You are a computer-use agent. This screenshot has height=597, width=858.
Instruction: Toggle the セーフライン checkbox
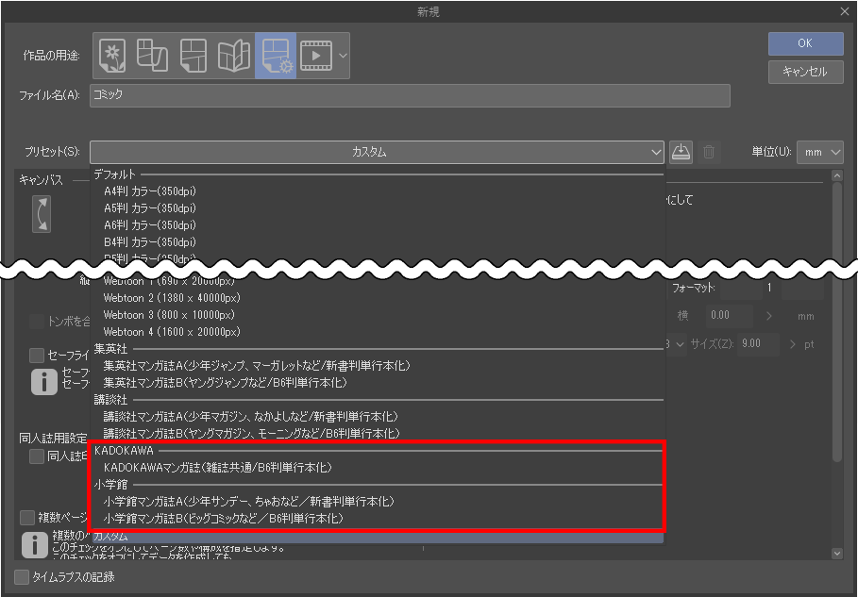[x=36, y=356]
